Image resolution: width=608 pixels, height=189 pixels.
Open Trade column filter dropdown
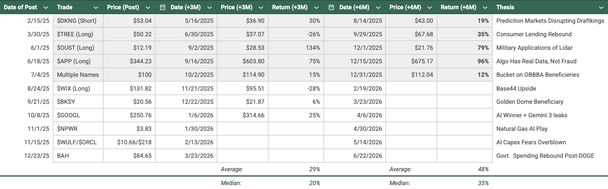click(x=96, y=7)
